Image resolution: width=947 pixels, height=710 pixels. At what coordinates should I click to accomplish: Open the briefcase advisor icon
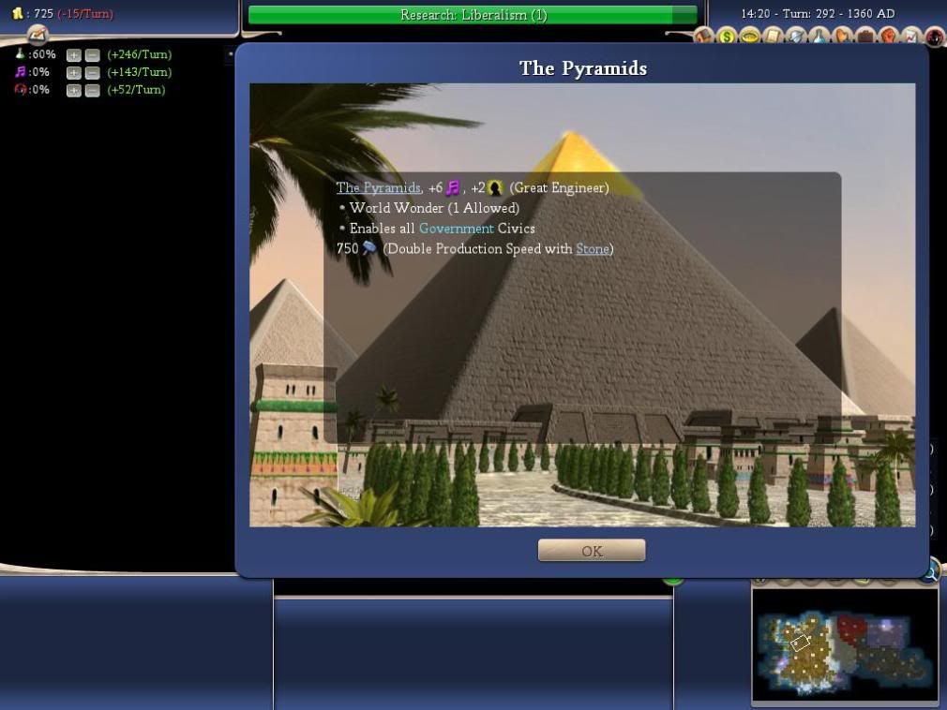864,37
